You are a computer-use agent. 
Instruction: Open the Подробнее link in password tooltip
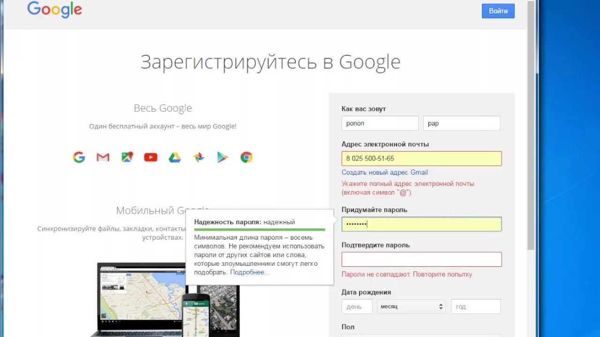coord(250,272)
